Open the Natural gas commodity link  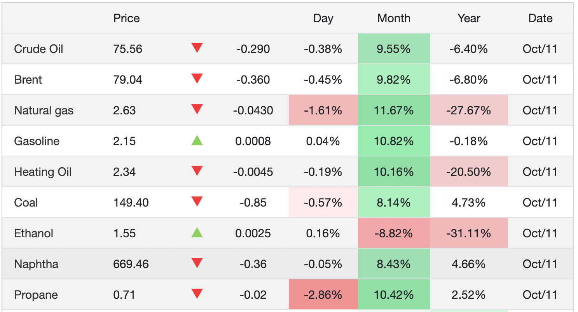pyautogui.click(x=44, y=110)
